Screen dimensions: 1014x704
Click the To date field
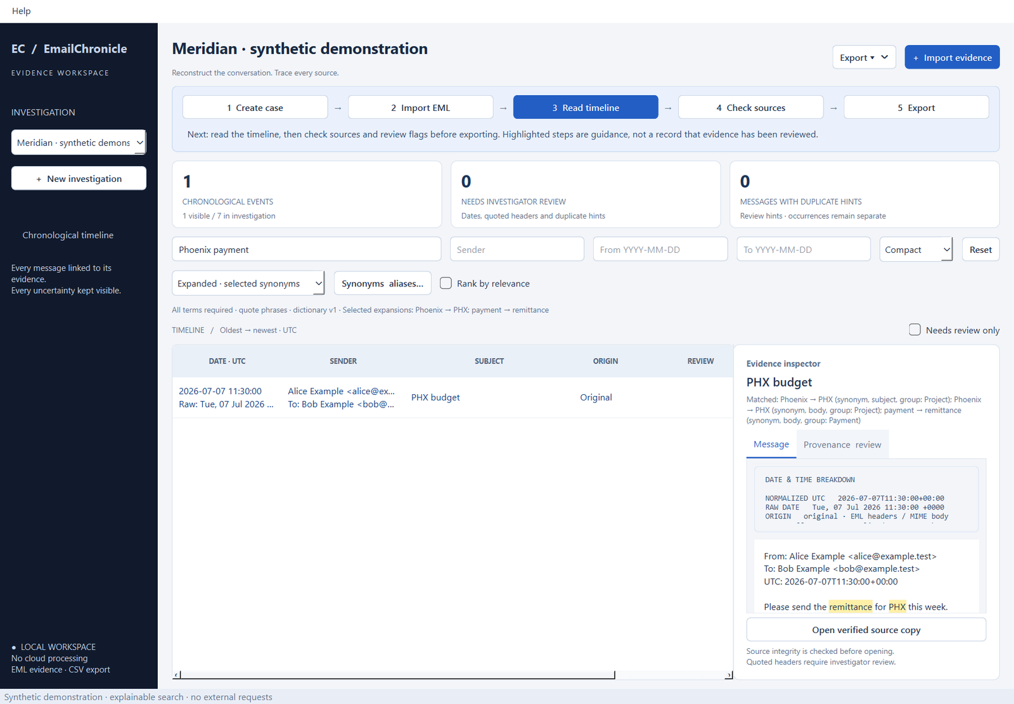pyautogui.click(x=803, y=249)
